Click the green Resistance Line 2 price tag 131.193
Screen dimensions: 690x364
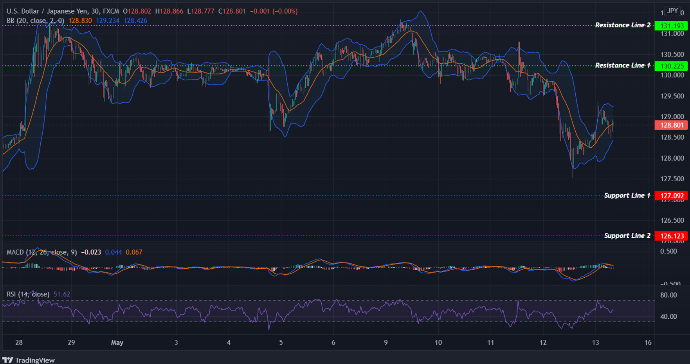point(671,25)
